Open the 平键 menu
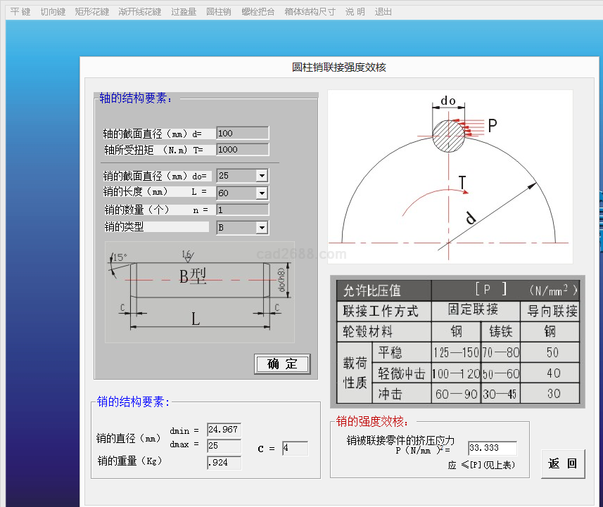 [20, 12]
